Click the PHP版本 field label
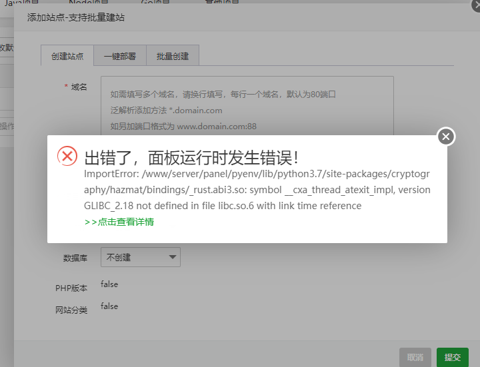The width and height of the screenshot is (480, 367). click(71, 288)
